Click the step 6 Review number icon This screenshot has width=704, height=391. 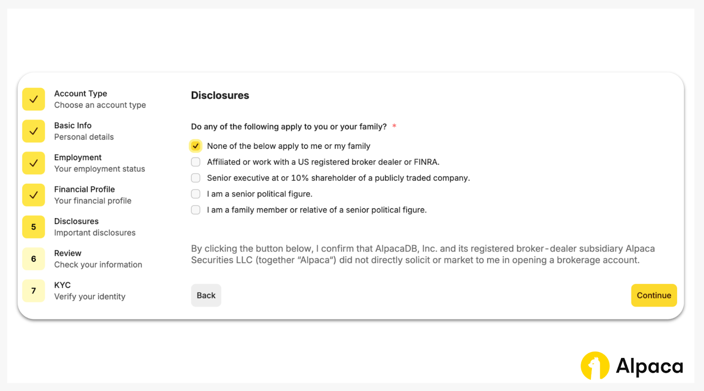click(x=33, y=259)
